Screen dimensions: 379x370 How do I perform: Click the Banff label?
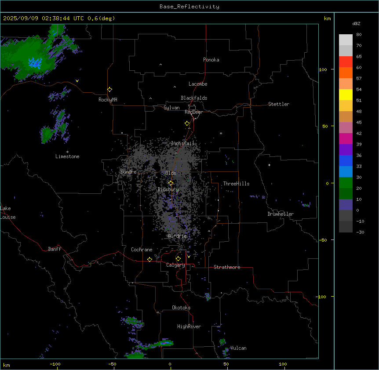[x=55, y=249]
